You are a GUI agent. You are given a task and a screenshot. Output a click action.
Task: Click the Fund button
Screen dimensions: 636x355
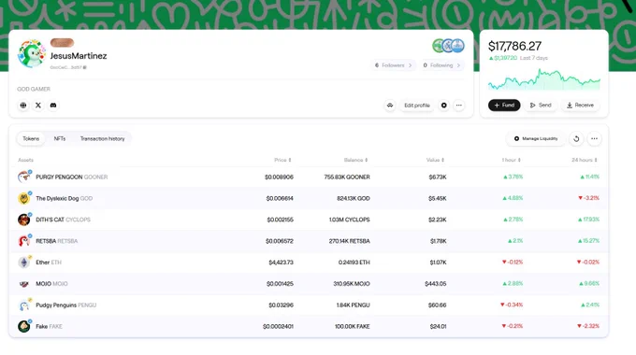coord(504,106)
